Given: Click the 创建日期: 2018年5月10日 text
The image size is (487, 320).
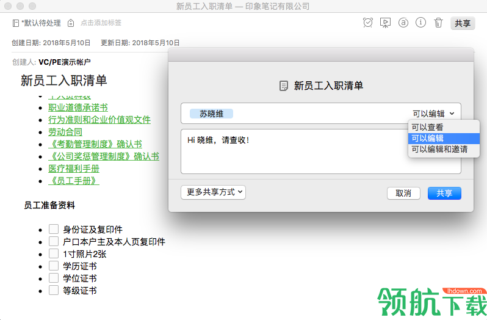Looking at the screenshot, I should (51, 43).
